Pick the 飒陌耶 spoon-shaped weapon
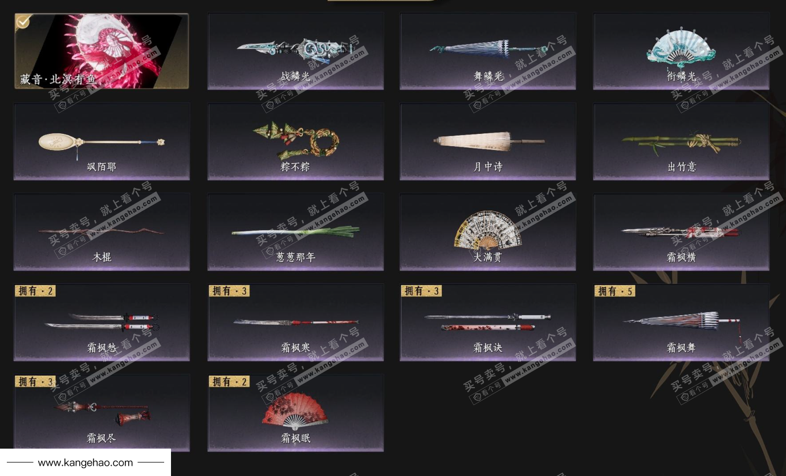This screenshot has width=786, height=476. coord(102,141)
